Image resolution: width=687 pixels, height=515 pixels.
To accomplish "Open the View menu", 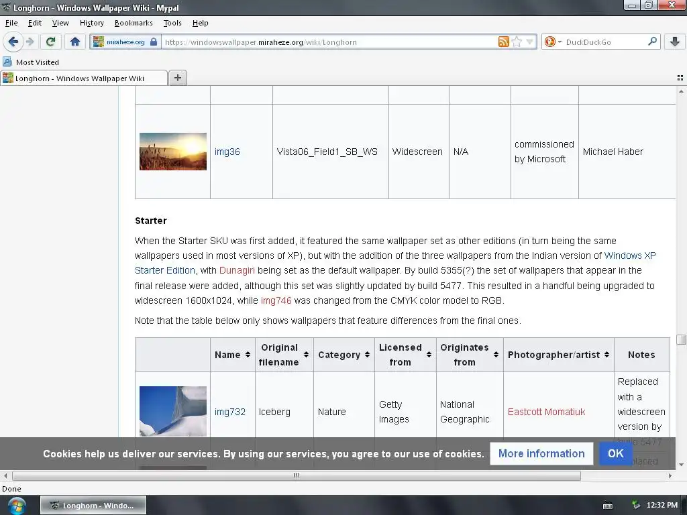I will point(60,23).
